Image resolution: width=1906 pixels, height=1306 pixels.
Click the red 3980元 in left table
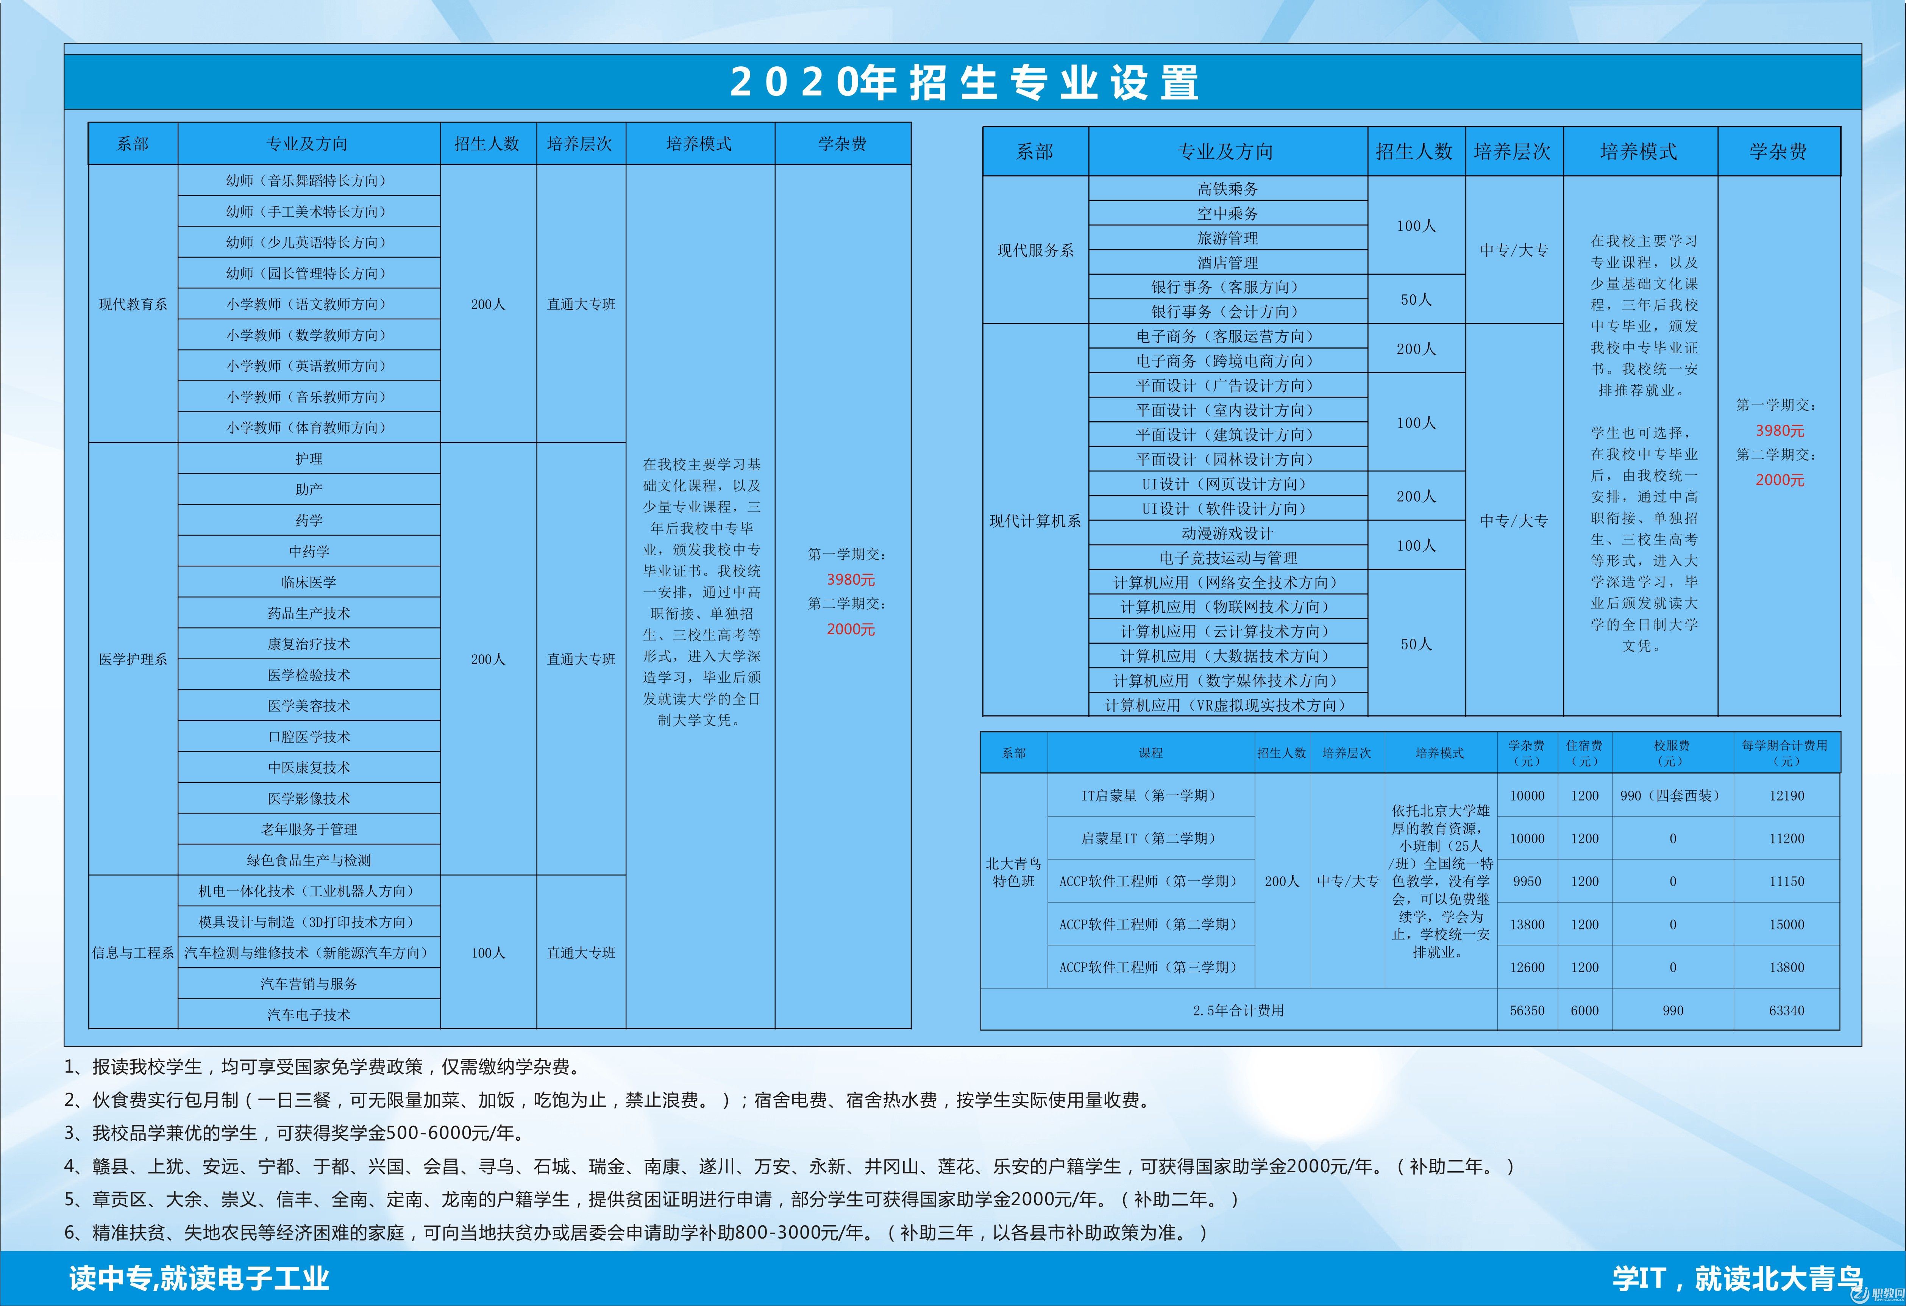click(x=851, y=580)
